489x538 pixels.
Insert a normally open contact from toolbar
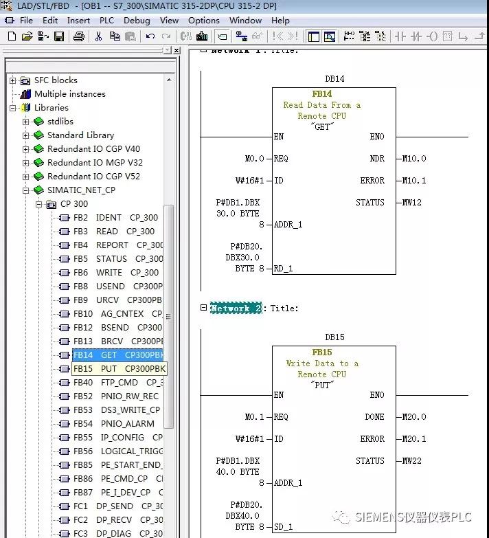(400, 36)
